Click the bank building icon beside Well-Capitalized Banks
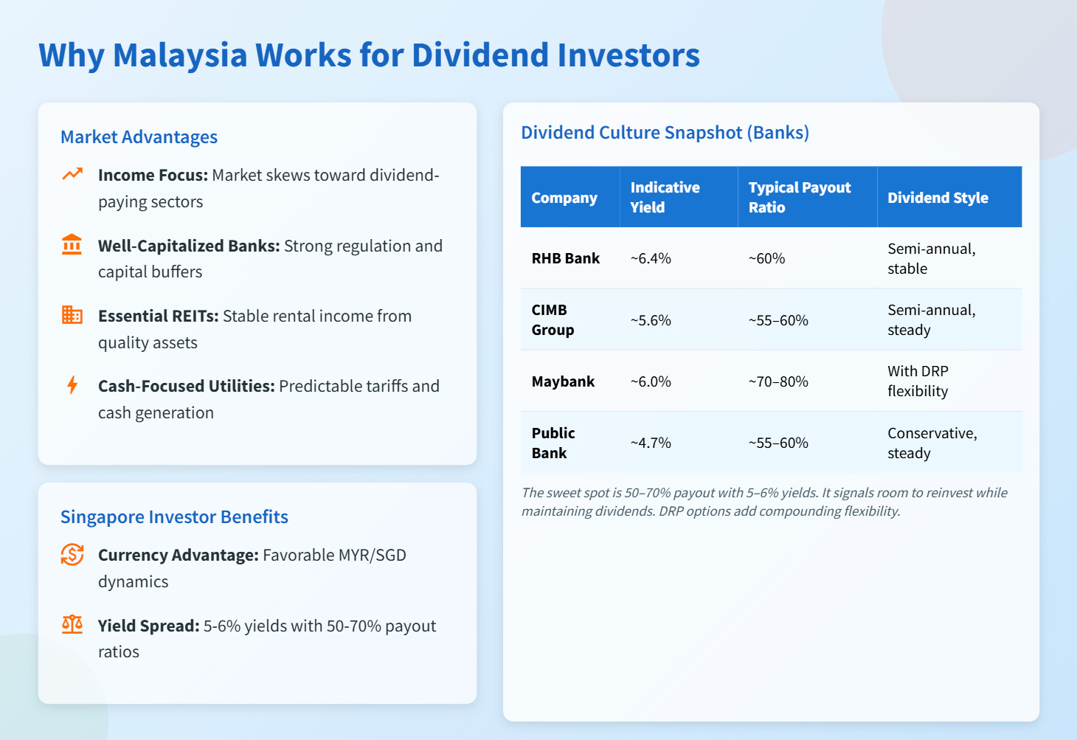Viewport: 1077px width, 740px height. (72, 244)
